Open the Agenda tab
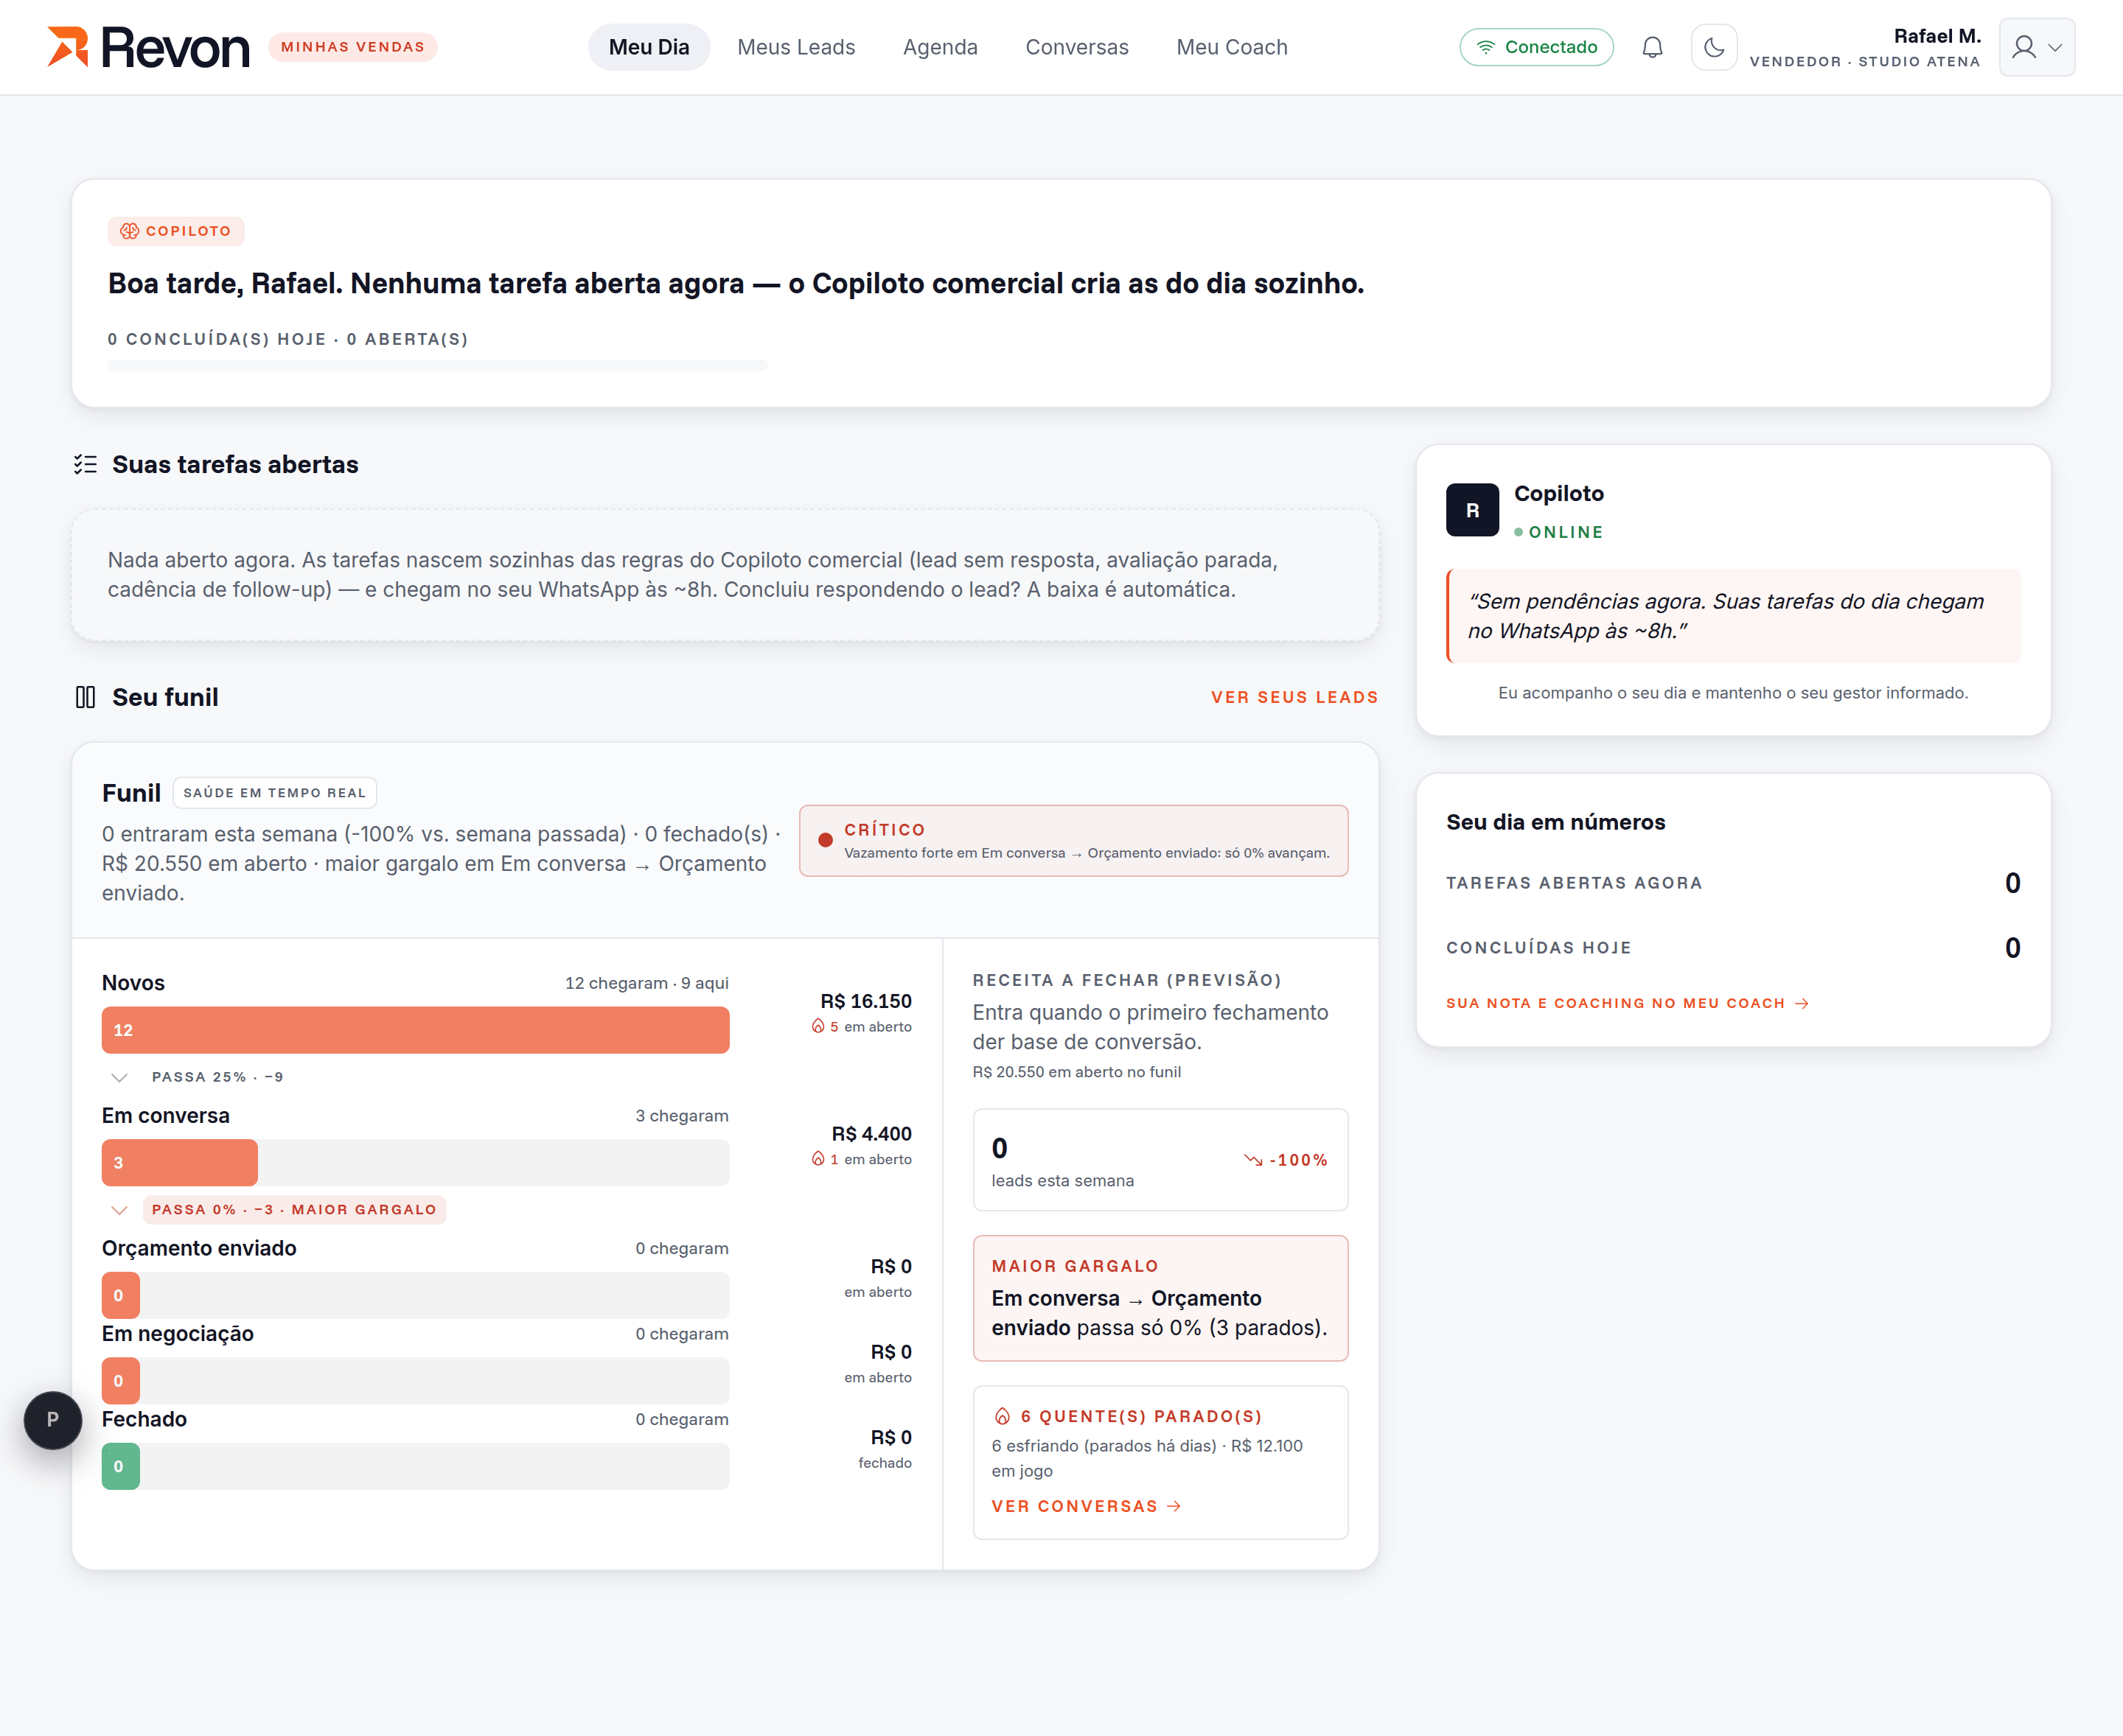The height and width of the screenshot is (1736, 2123). pyautogui.click(x=941, y=47)
